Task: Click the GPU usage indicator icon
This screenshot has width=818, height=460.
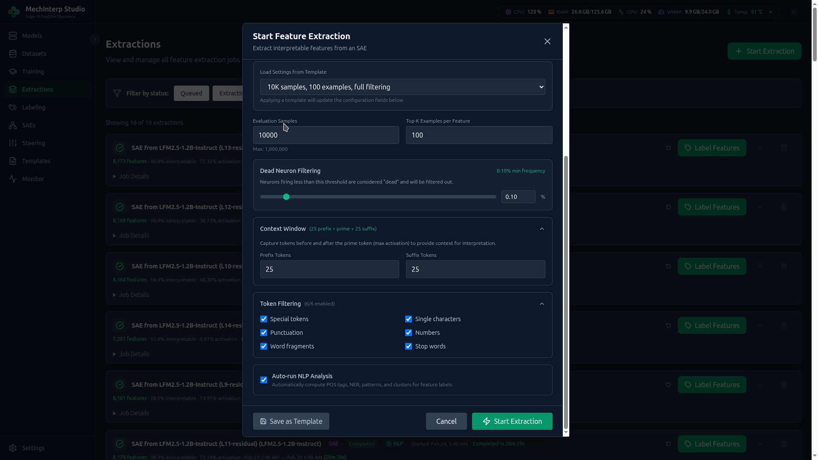Action: click(621, 12)
